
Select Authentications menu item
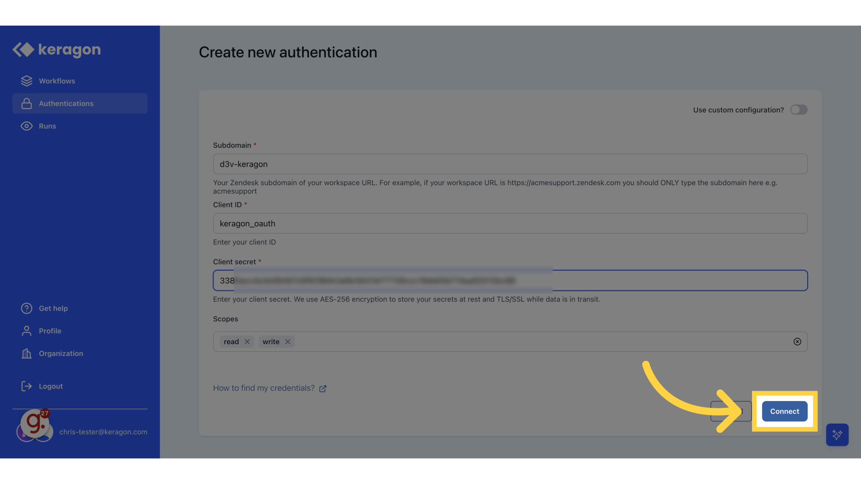click(x=80, y=104)
